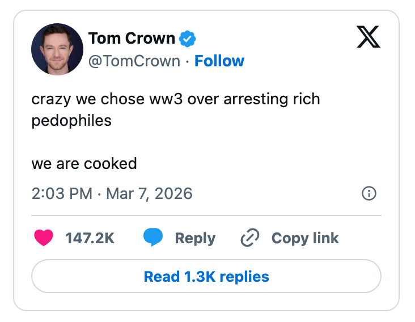Open the @TomCrown handle link
Viewport: 415px width, 322px height.
pyautogui.click(x=134, y=61)
